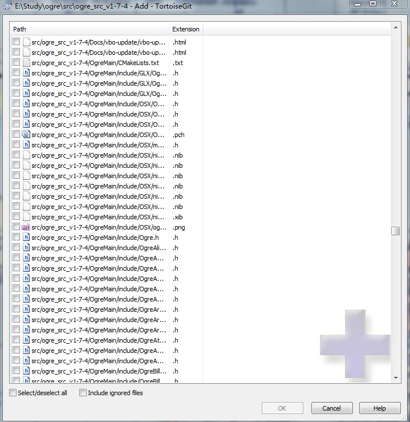This screenshot has width=410, height=422.
Task: Sort by the Path column header
Action: coord(90,29)
